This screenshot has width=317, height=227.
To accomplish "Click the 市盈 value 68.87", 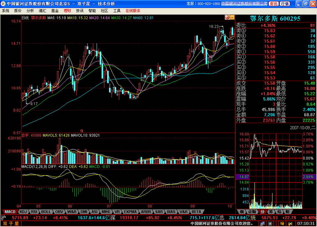I will tap(310, 115).
